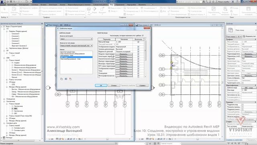Image resolution: width=257 pixels, height=145 pixels.
Task: Click Изменить button for Освещение row
Action: pyautogui.click(x=124, y=73)
